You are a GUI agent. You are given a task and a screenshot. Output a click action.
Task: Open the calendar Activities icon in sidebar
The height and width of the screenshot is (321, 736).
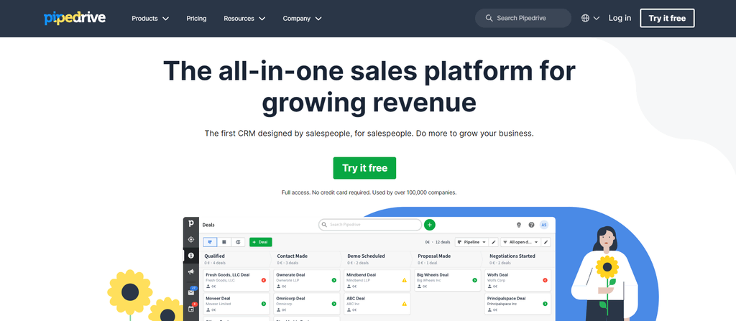(191, 308)
